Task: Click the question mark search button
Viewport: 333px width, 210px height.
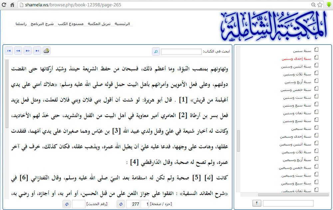Action: tap(257, 203)
